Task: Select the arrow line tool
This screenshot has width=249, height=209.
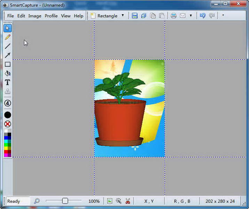Action: (x=7, y=55)
